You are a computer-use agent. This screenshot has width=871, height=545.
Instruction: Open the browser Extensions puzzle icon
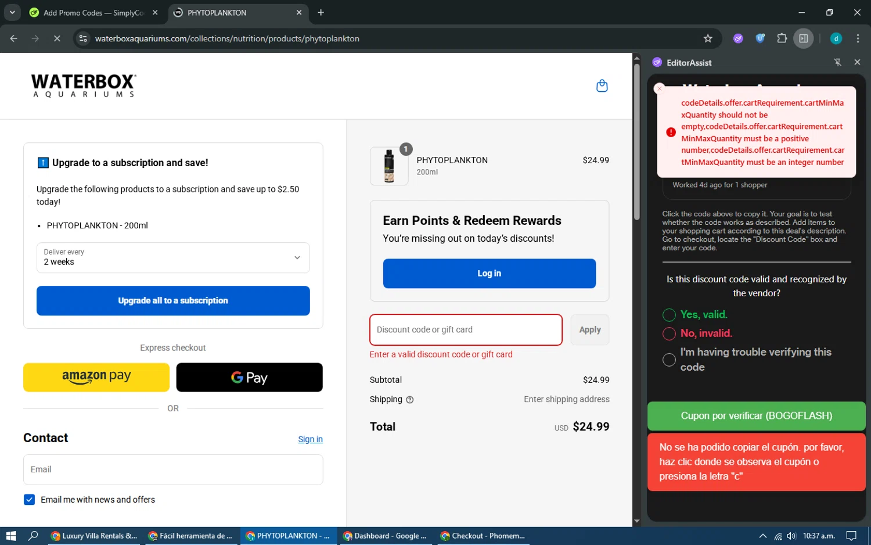point(782,38)
